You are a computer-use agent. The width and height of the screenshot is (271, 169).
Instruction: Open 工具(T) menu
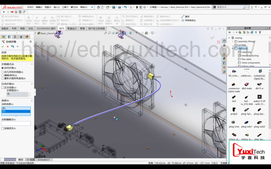pos(65,7)
